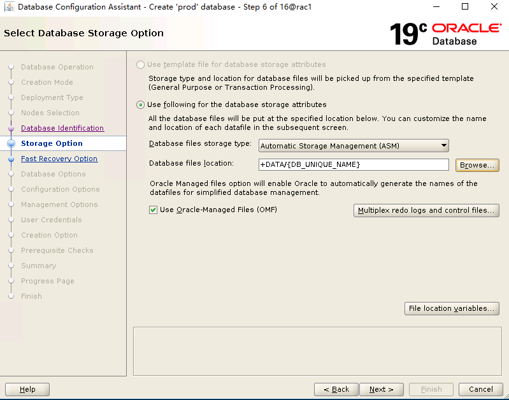This screenshot has height=400, width=509.
Task: Close the Database Configuration Assistant window
Action: [x=494, y=7]
